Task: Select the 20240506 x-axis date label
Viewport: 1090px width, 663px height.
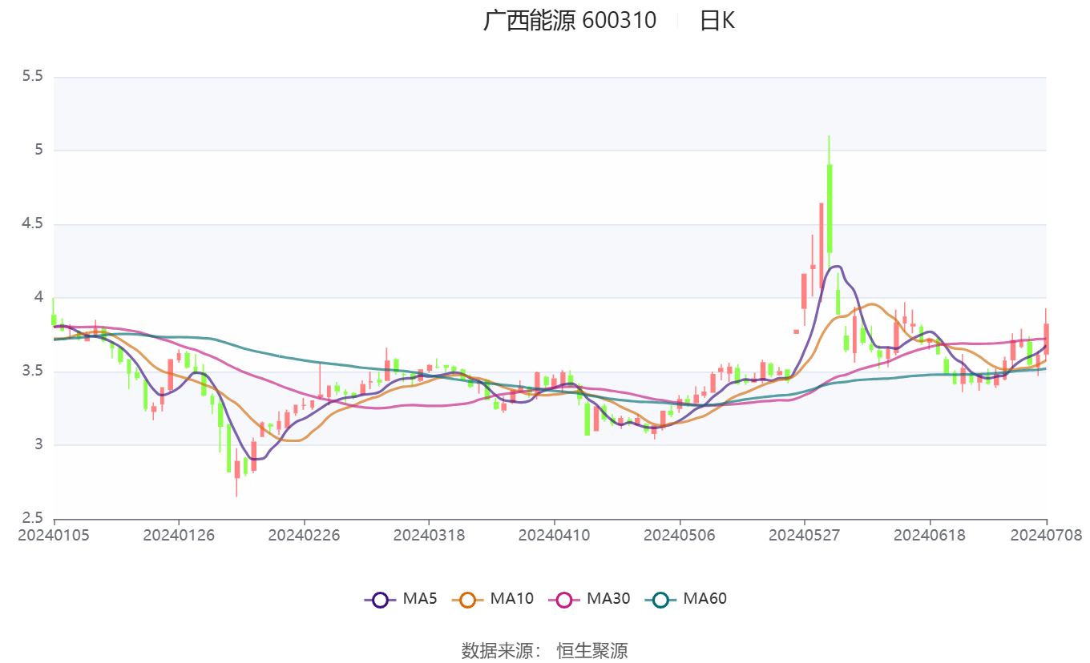Action: pyautogui.click(x=679, y=535)
